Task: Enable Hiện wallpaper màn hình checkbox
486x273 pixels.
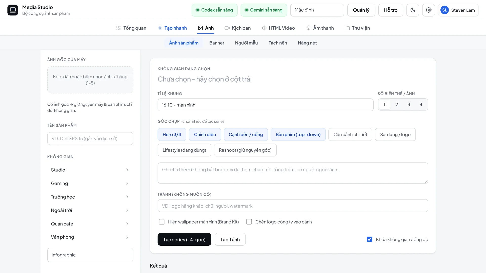Action: click(161, 222)
